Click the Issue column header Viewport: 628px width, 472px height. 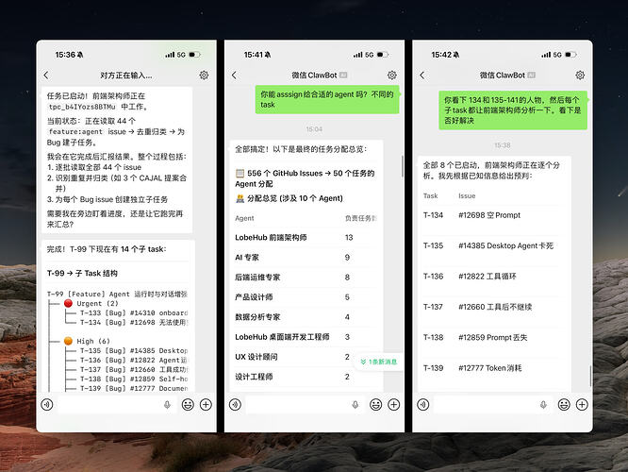point(467,195)
